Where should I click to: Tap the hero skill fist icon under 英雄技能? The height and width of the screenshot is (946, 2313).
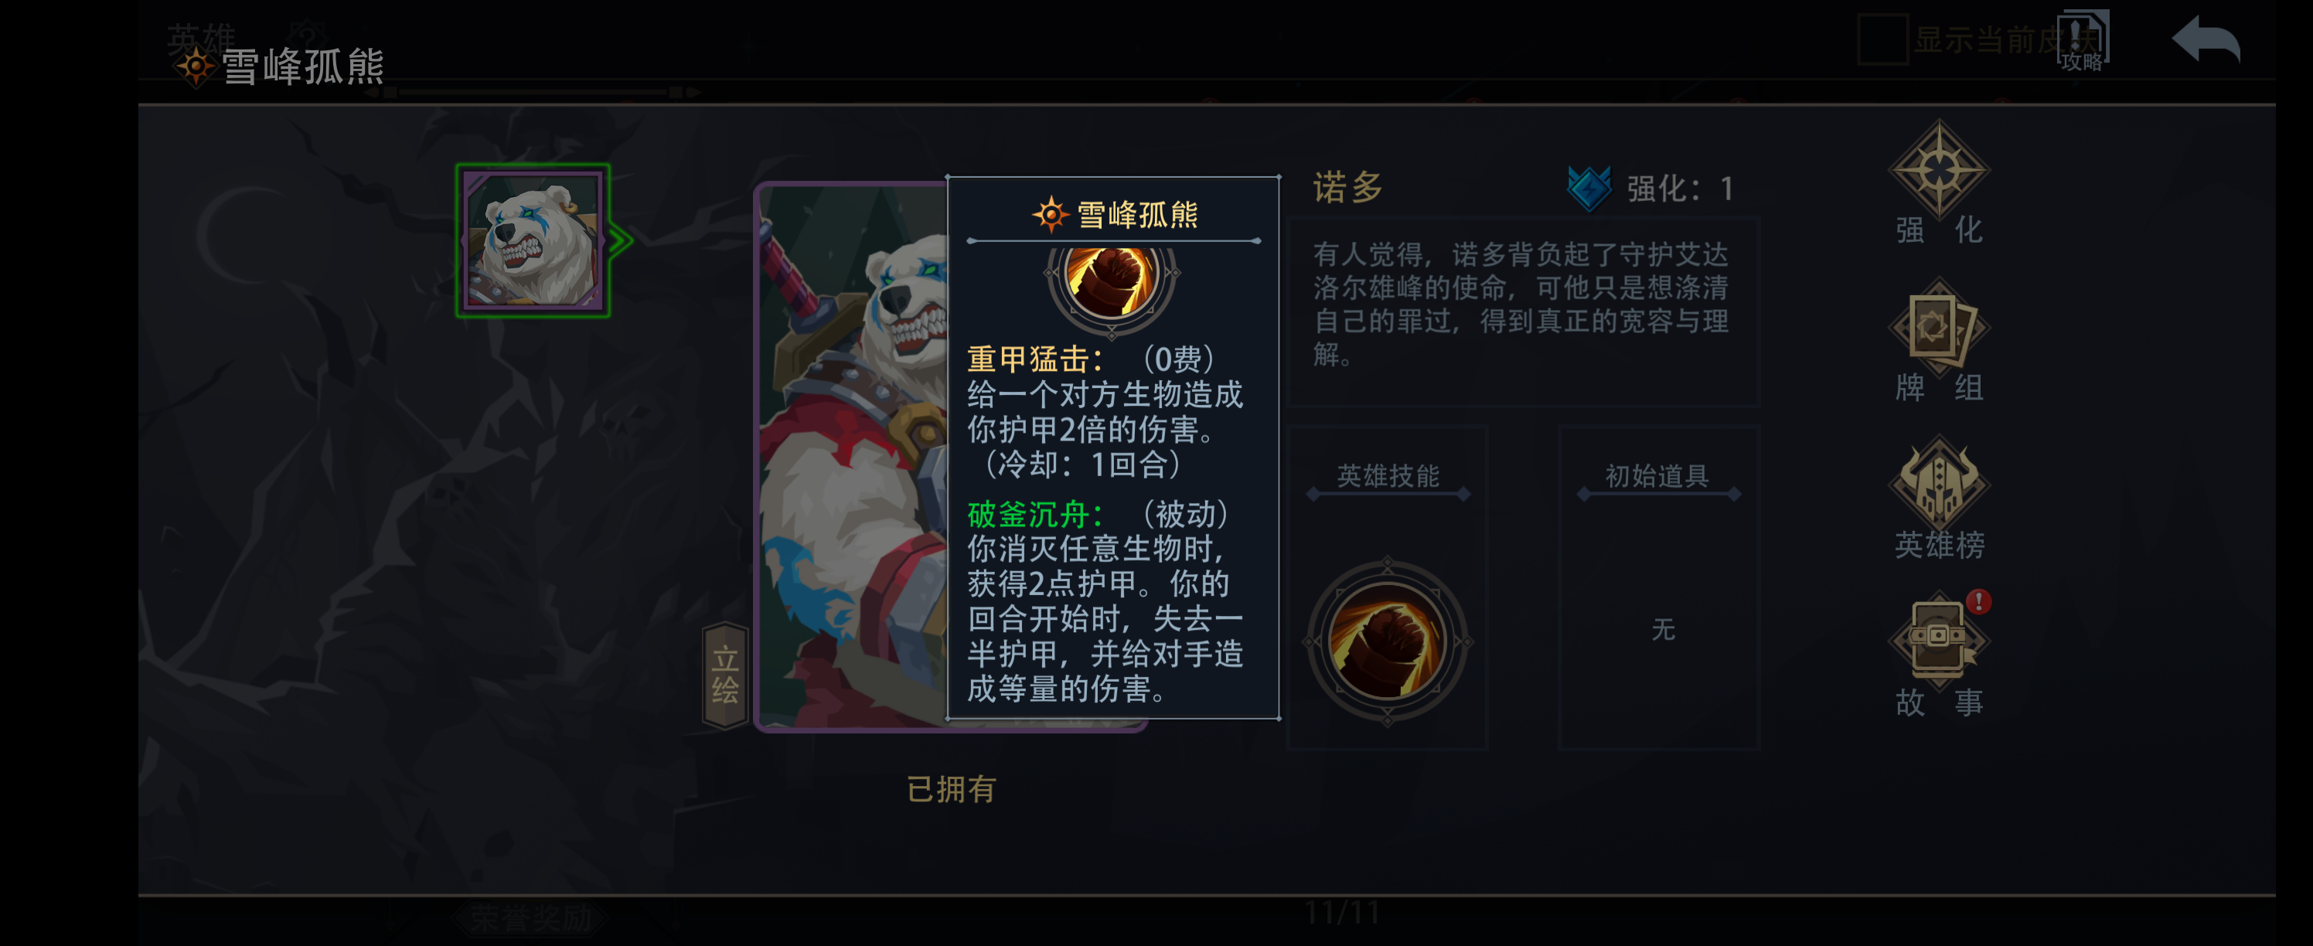click(1388, 641)
